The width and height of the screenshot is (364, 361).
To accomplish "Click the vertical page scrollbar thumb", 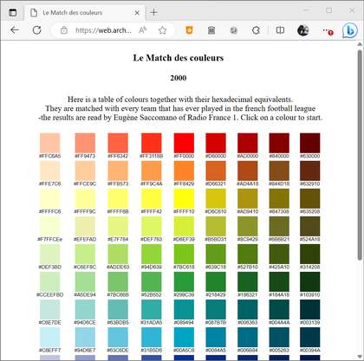I will (360, 155).
